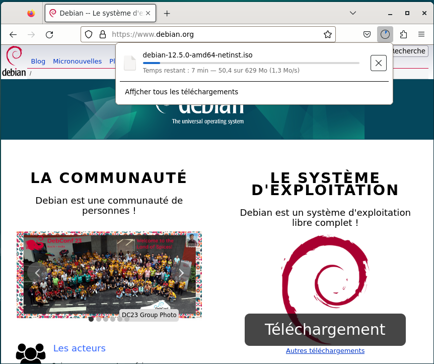This screenshot has width=434, height=364.
Task: Click the file icon of the ISO download
Action: point(130,63)
